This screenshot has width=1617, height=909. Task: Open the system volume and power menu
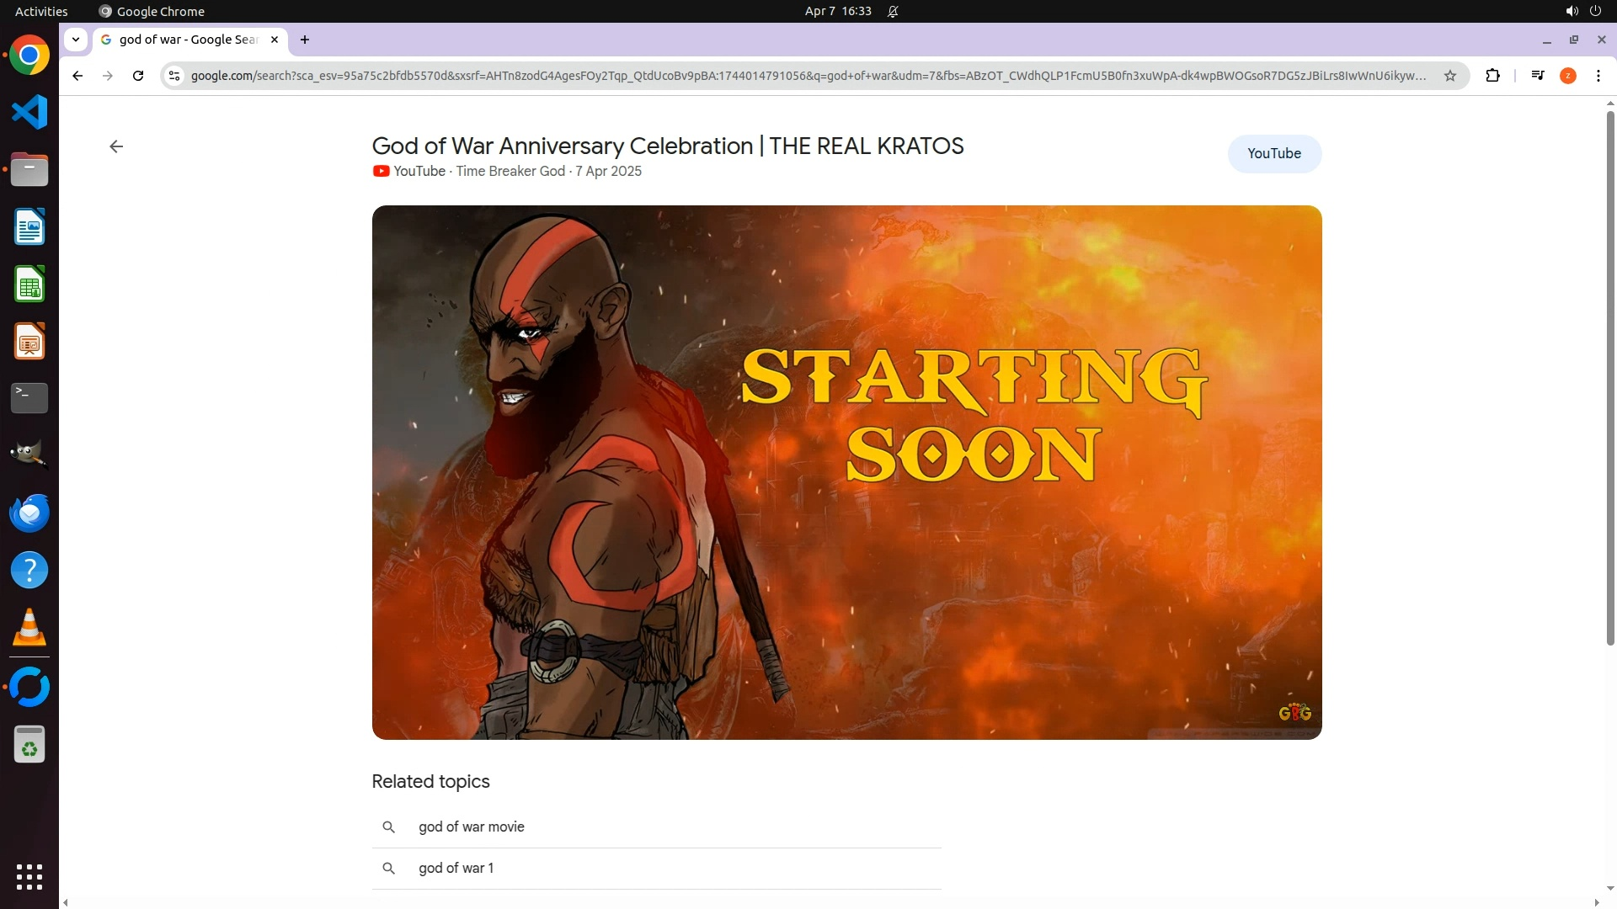click(x=1582, y=11)
